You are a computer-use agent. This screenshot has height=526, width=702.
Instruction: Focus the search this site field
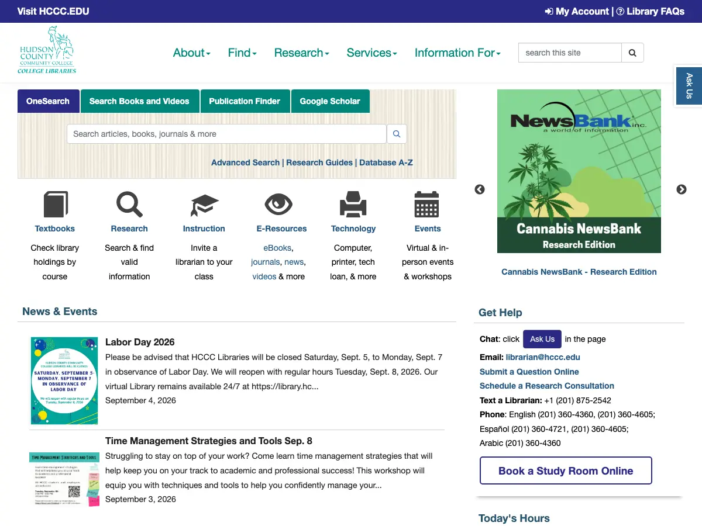[x=570, y=53]
